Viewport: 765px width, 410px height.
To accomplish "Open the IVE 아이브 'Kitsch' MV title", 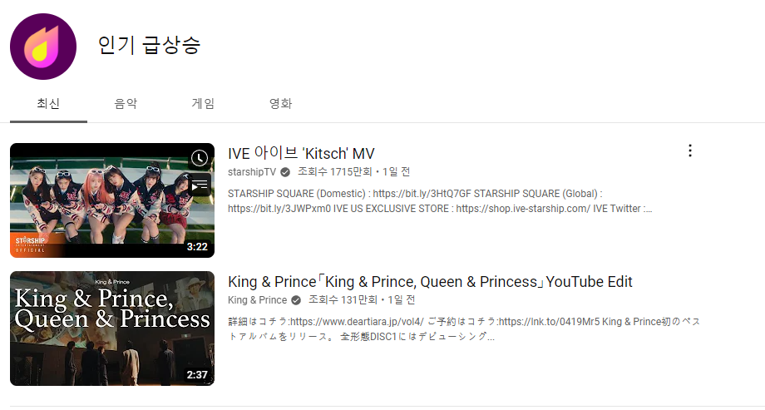I will 301,153.
